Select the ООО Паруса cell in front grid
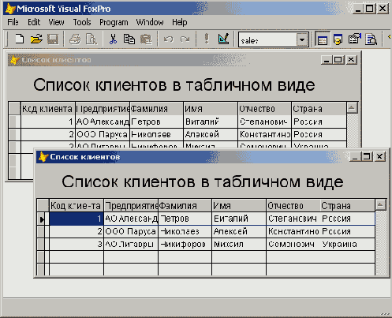 point(131,231)
